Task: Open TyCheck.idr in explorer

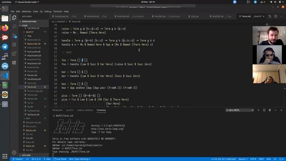Action: (x=34, y=114)
